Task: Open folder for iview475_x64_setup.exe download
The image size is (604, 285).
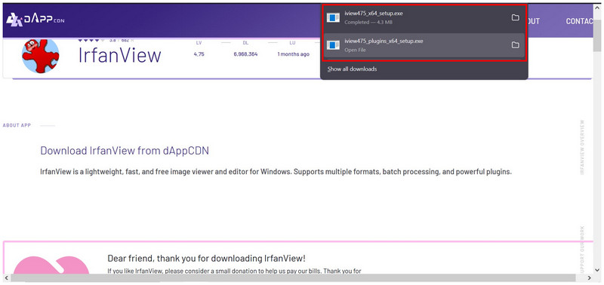Action: tap(515, 17)
